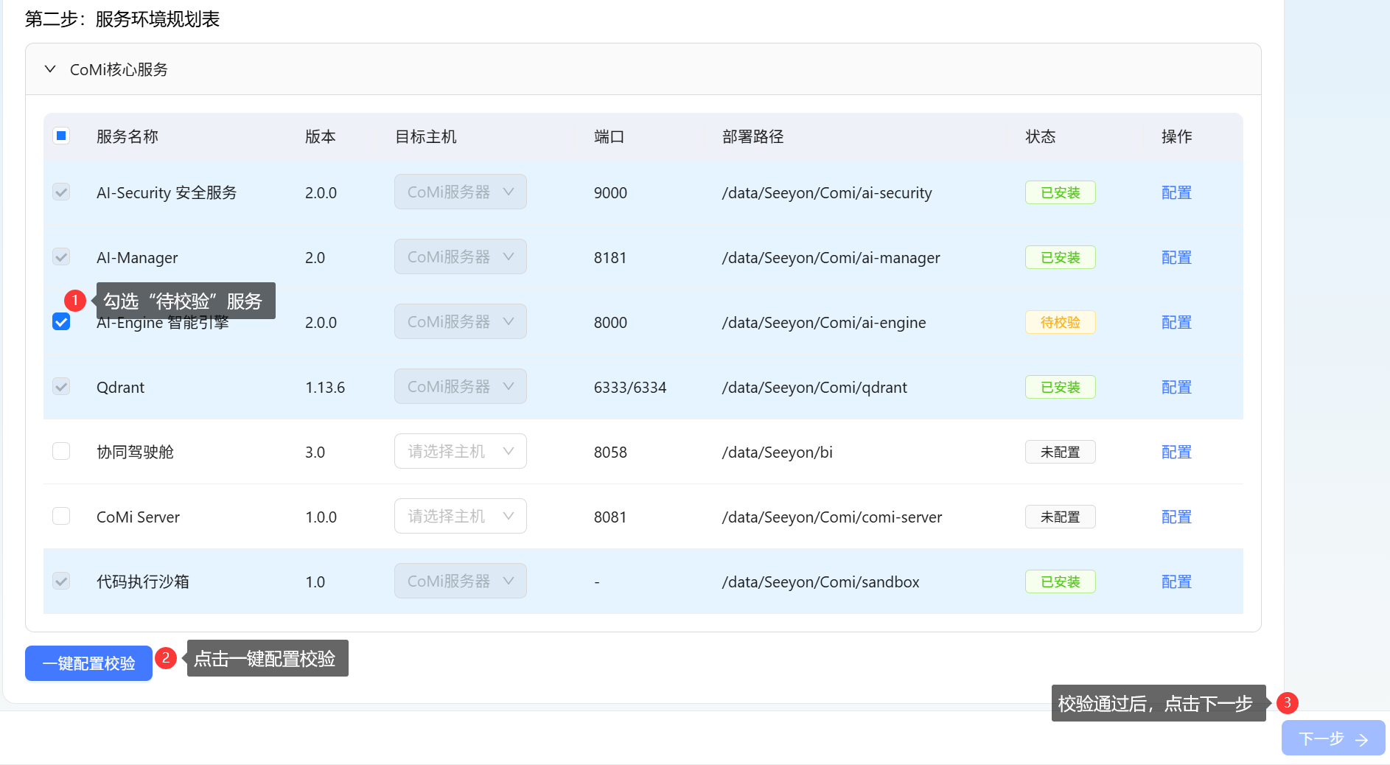1390x765 pixels.
Task: Click the 待校验 status tag for AI-Engine
Action: [x=1060, y=322]
